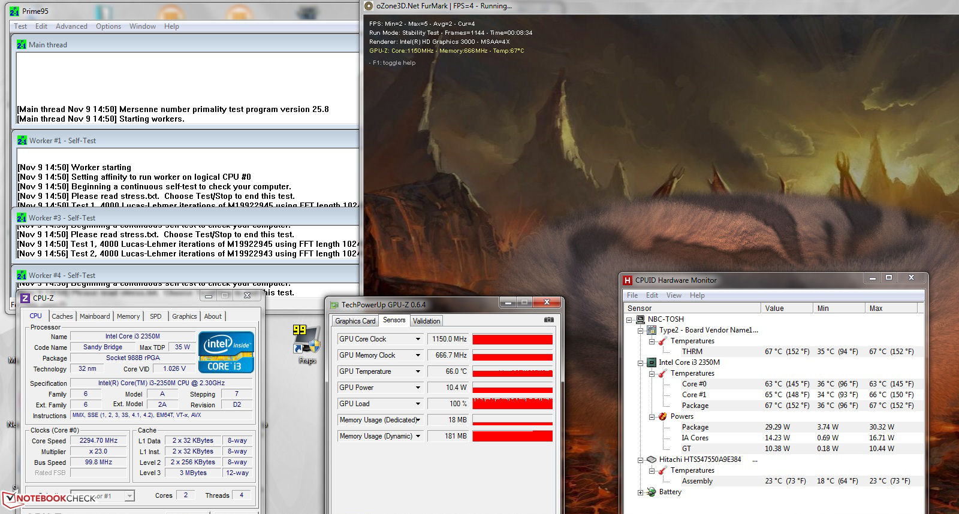959x514 pixels.
Task: Click the GPU Load history graph
Action: (x=512, y=404)
